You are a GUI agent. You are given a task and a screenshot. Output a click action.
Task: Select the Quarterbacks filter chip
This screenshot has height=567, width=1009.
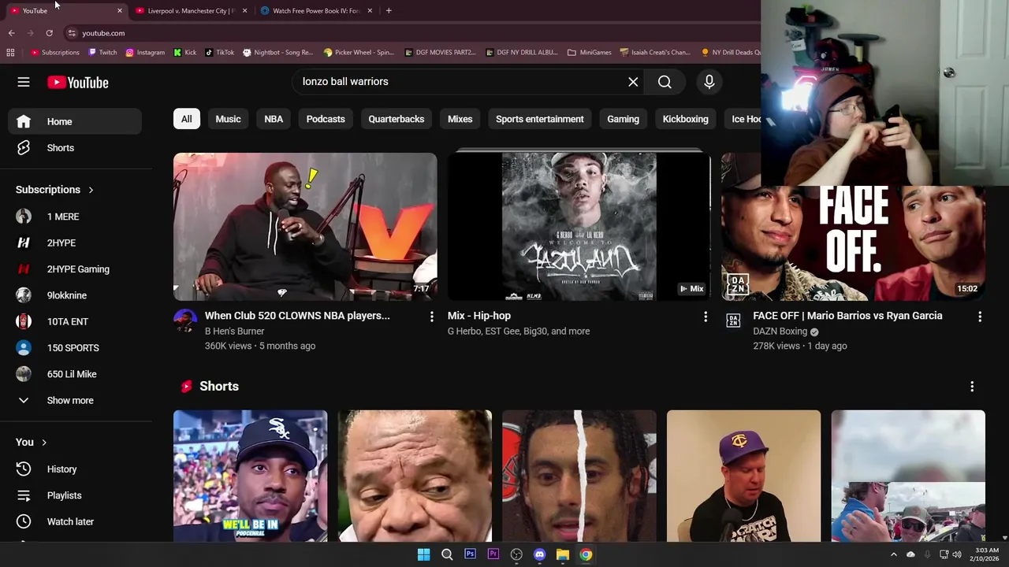[x=397, y=119]
